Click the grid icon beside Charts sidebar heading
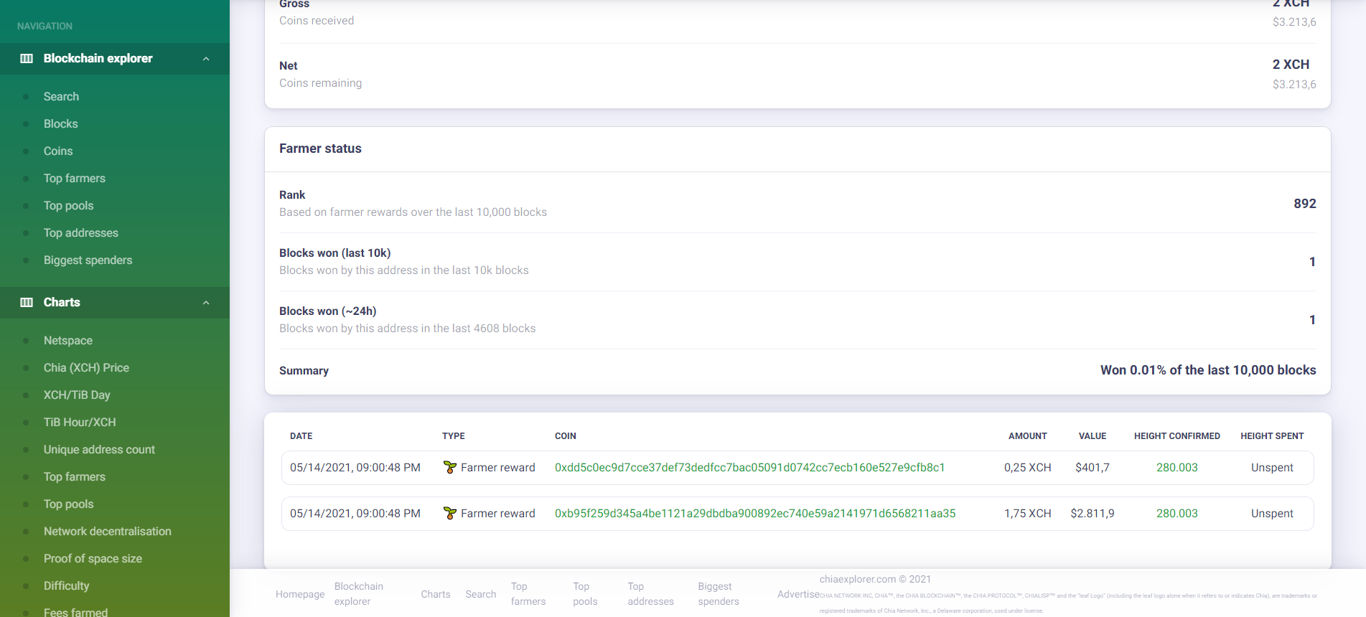Image resolution: width=1366 pixels, height=617 pixels. [27, 302]
